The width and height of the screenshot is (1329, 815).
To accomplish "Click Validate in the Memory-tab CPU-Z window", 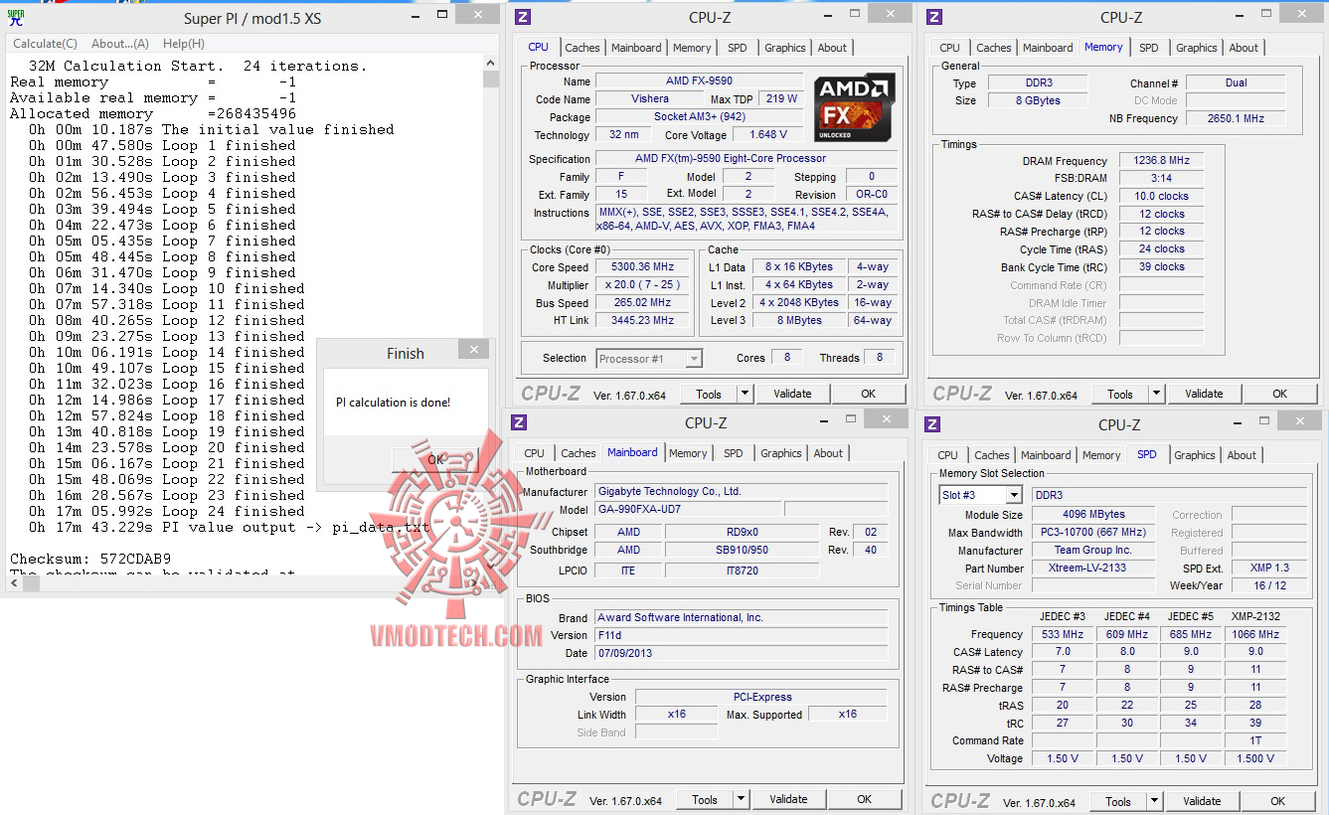I will pyautogui.click(x=1204, y=394).
